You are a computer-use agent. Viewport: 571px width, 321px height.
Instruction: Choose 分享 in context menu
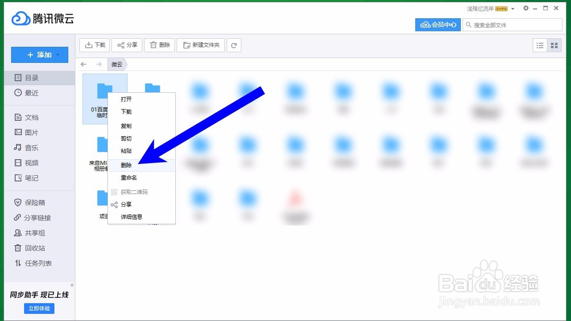[x=142, y=204]
